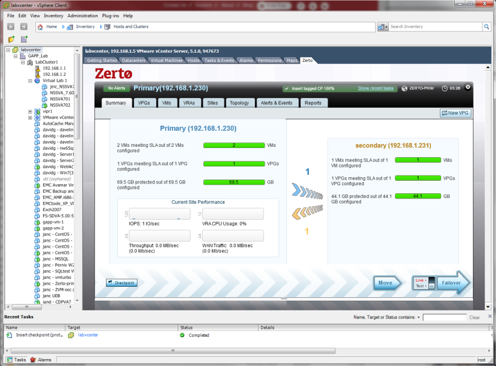Click the IOPS performance graph
This screenshot has height=366, width=496.
click(159, 213)
